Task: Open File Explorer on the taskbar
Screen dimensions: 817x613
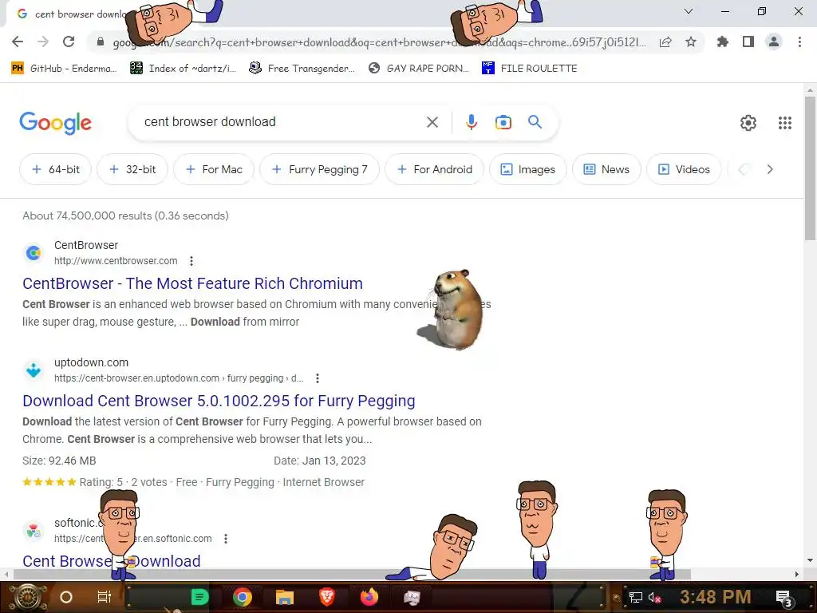Action: (285, 597)
